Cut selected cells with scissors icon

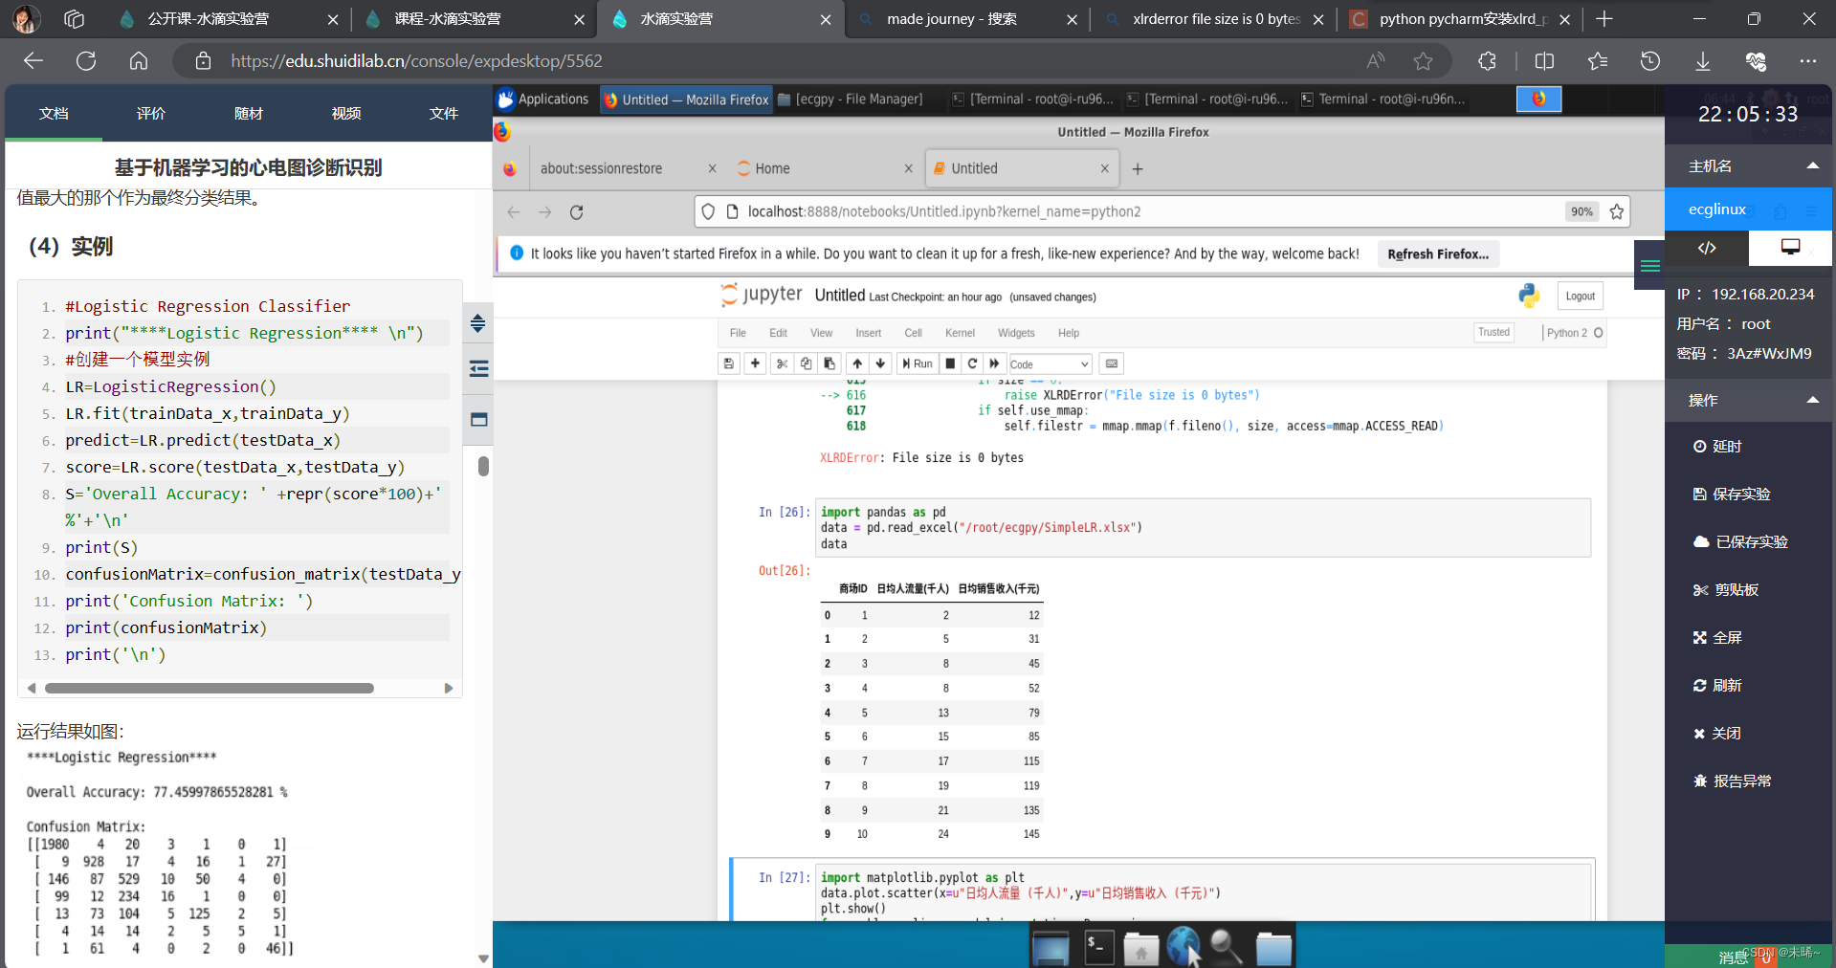click(782, 363)
